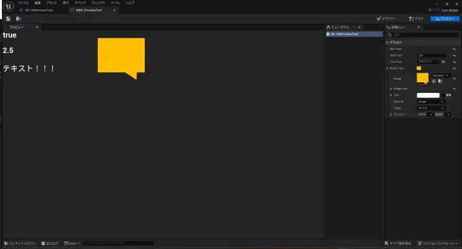
Task: Open localization flag for Text Test
Action: (443, 62)
